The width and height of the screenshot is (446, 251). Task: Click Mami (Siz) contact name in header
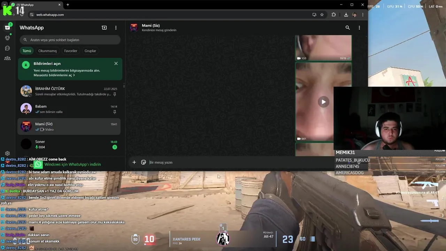(151, 25)
